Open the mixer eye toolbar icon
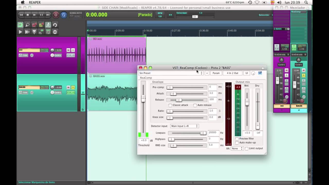329x185 pixels. (41, 32)
